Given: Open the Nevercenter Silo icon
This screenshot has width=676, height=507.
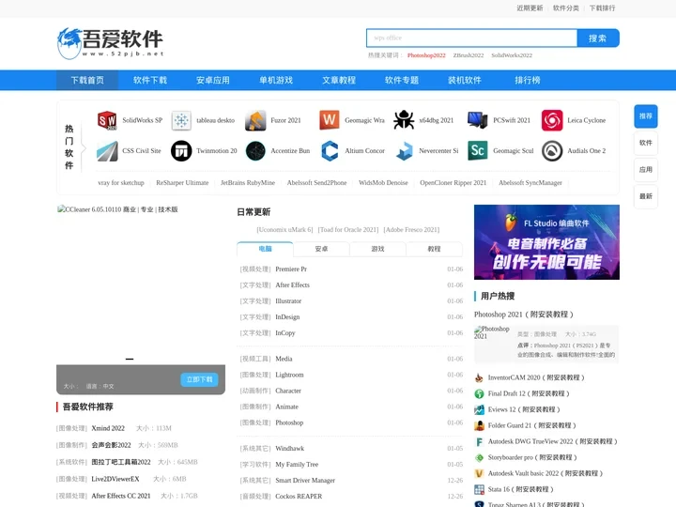Looking at the screenshot, I should coord(404,151).
